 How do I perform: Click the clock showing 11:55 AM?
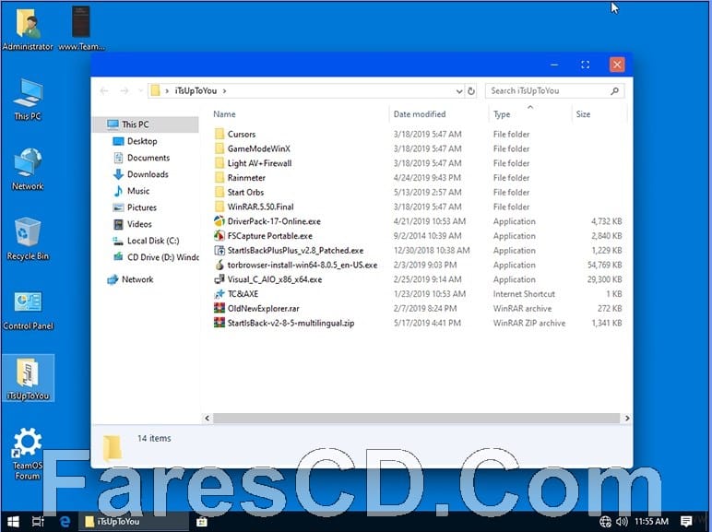[x=651, y=522]
